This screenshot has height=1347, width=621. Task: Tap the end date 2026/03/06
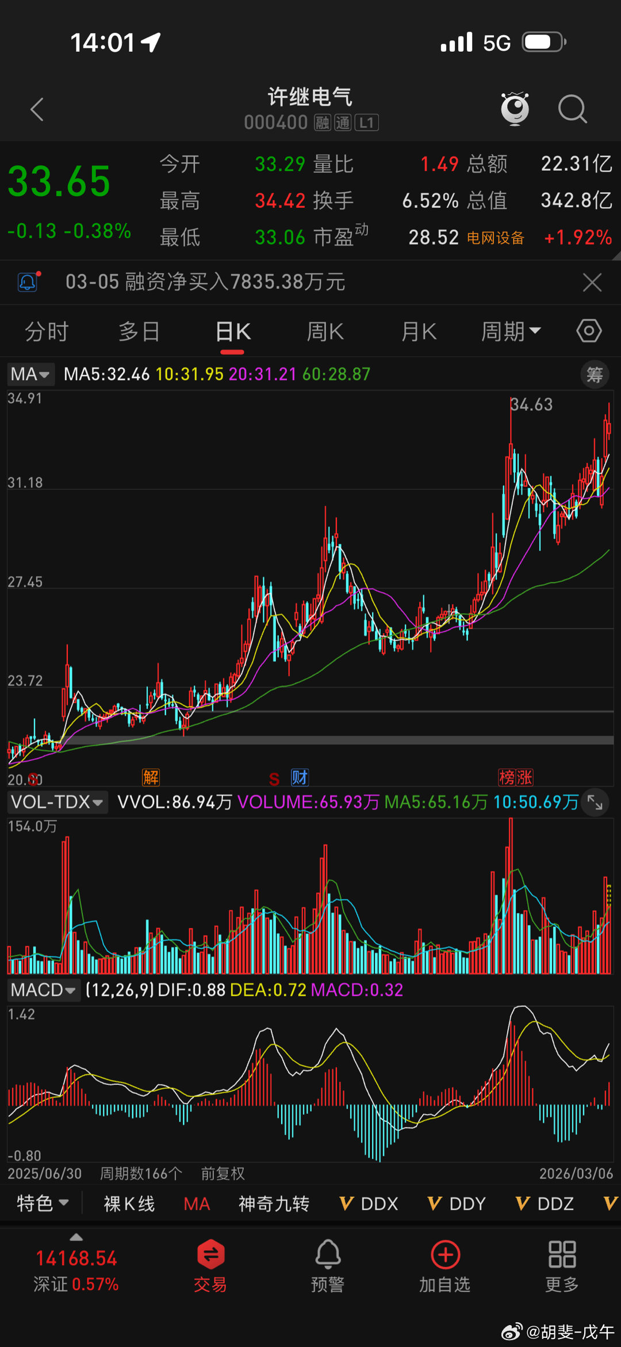coord(576,1173)
